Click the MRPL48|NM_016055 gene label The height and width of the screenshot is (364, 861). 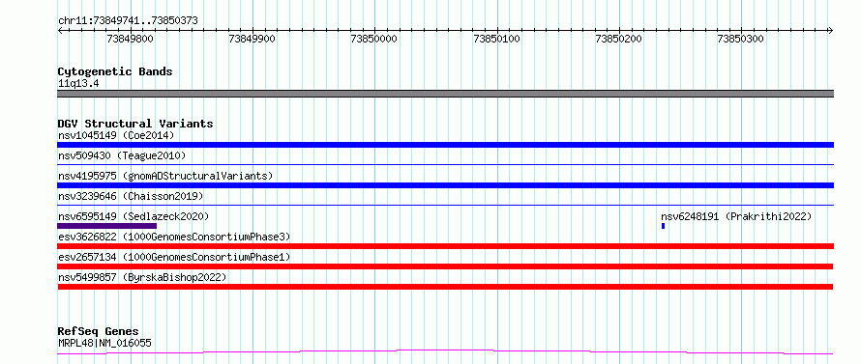[x=104, y=343]
